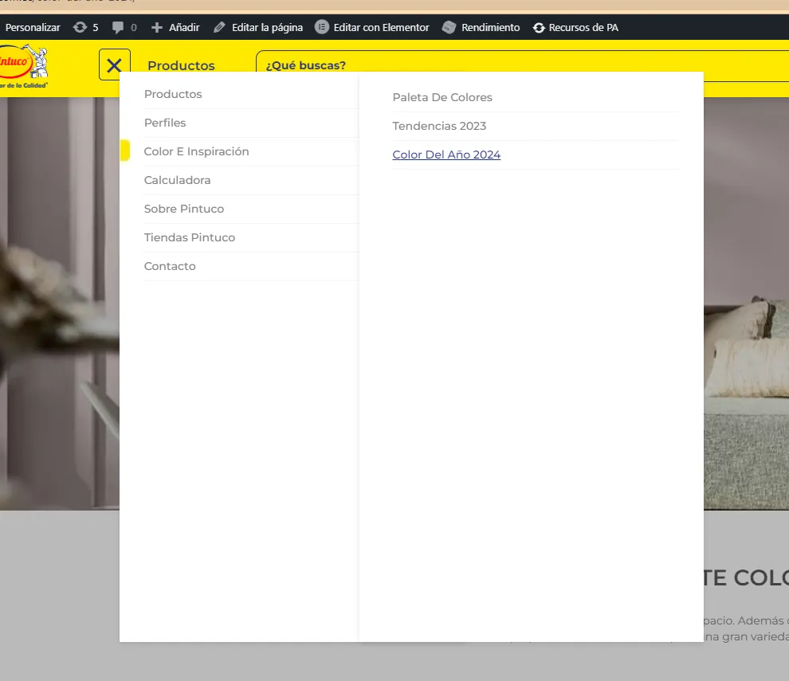Click the Elementor circle icon
Image resolution: width=789 pixels, height=681 pixels.
(321, 26)
